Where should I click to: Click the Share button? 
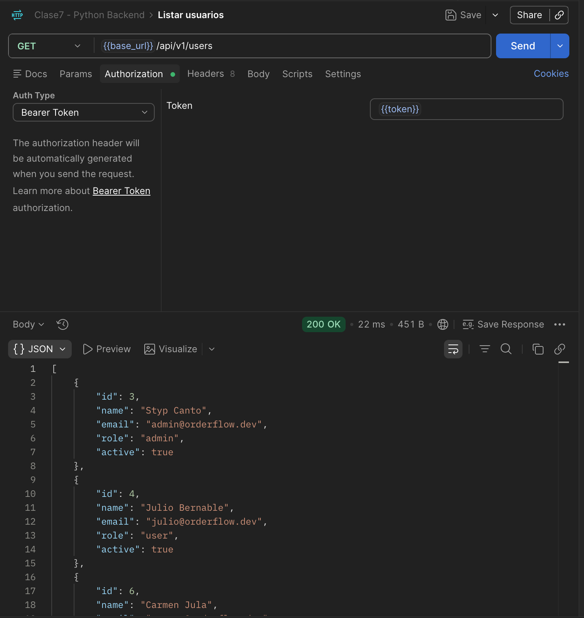click(x=529, y=15)
